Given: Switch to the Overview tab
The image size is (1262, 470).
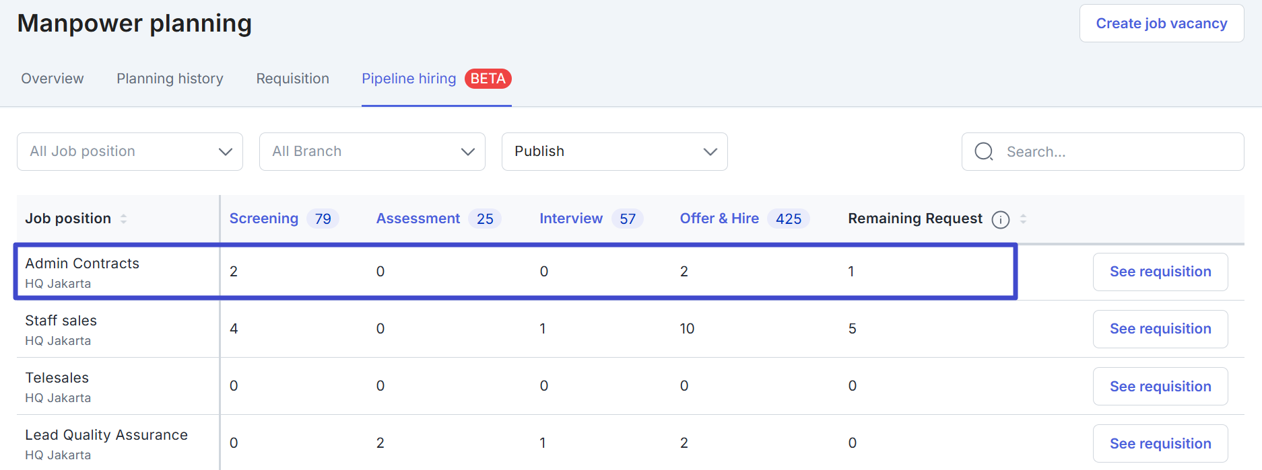Looking at the screenshot, I should (x=53, y=79).
